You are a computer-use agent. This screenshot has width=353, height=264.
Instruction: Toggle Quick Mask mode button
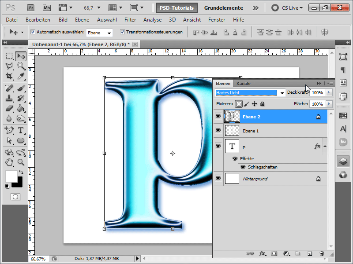(x=15, y=197)
